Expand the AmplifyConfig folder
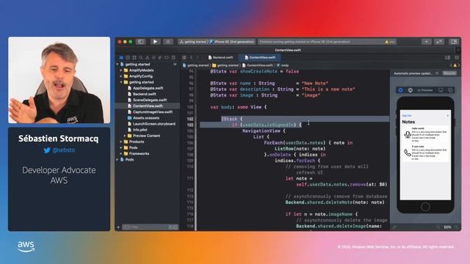The height and width of the screenshot is (264, 470). tap(121, 76)
